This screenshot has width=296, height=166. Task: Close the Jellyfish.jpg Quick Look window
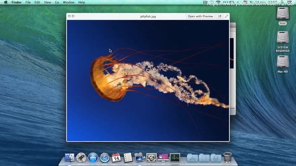pyautogui.click(x=69, y=16)
